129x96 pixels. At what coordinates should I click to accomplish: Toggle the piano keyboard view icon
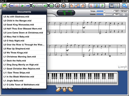click(112, 6)
